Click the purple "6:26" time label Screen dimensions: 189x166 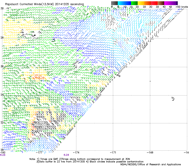point(66,155)
